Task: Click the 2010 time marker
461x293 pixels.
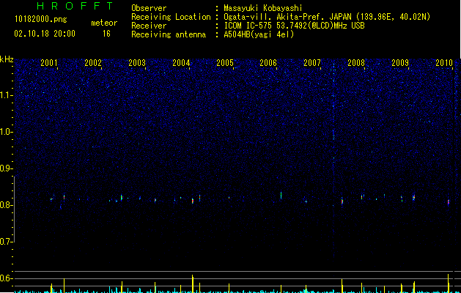Action: (x=444, y=62)
